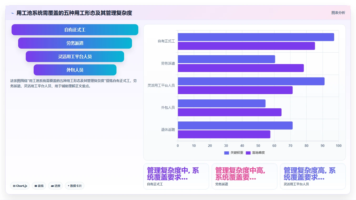Select the 劳务派遣 funnel bar
This screenshot has height=200, width=356.
[75, 43]
